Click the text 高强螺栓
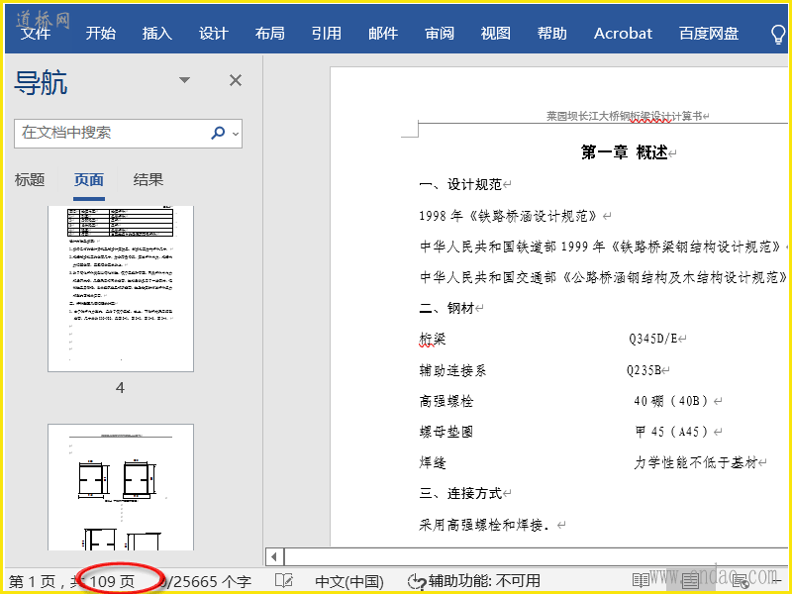792x594 pixels. tap(446, 401)
